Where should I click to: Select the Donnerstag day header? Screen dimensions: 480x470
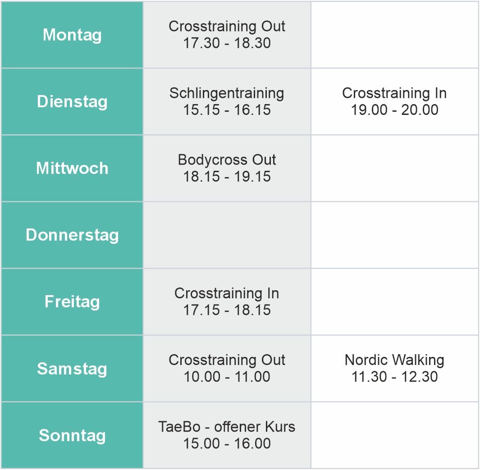click(72, 235)
